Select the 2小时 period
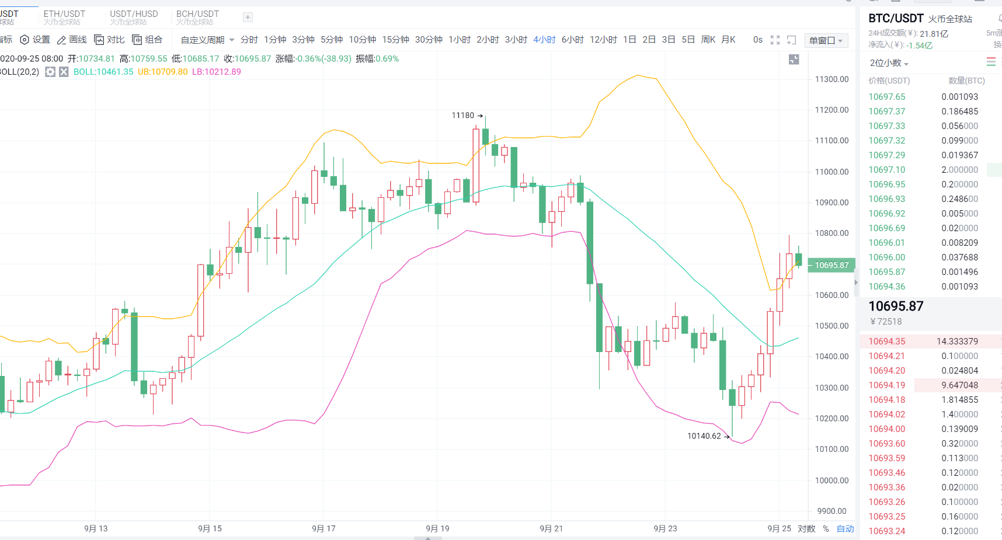This screenshot has width=1002, height=540. [488, 40]
